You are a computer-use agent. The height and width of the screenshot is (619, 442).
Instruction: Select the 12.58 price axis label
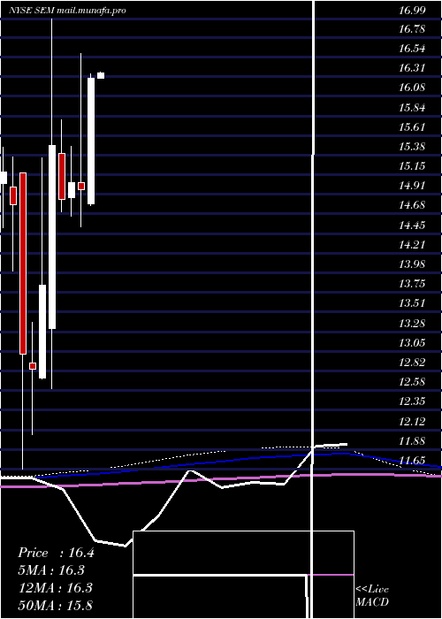[x=412, y=382]
